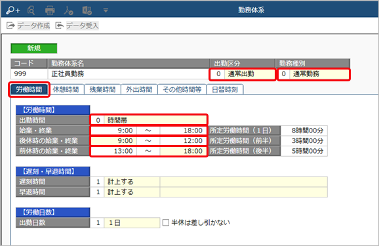Open the 残業時間 tab
Screen dimensions: 379x246
point(102,89)
